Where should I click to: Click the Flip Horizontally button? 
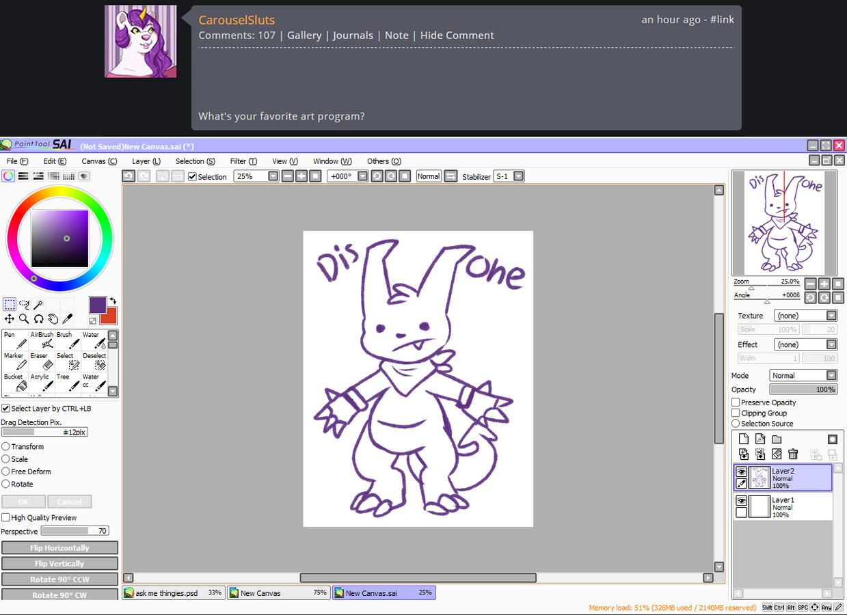click(59, 548)
